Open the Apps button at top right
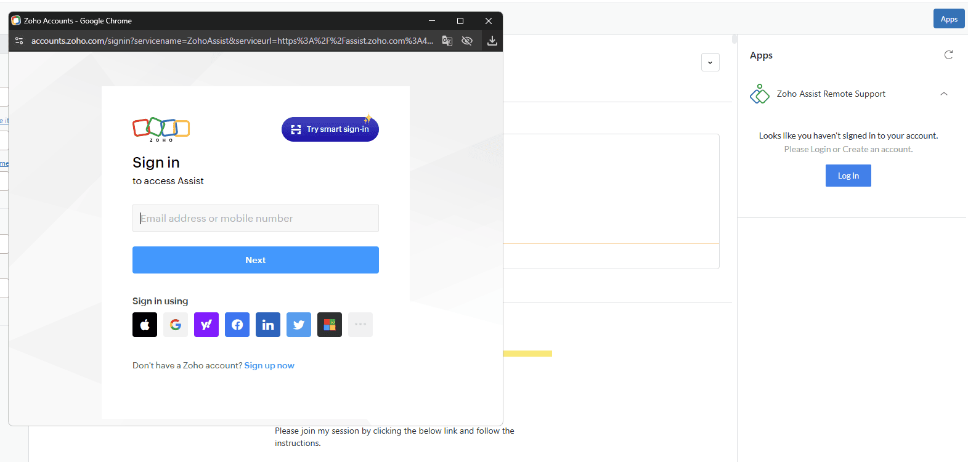The width and height of the screenshot is (968, 462). click(948, 19)
